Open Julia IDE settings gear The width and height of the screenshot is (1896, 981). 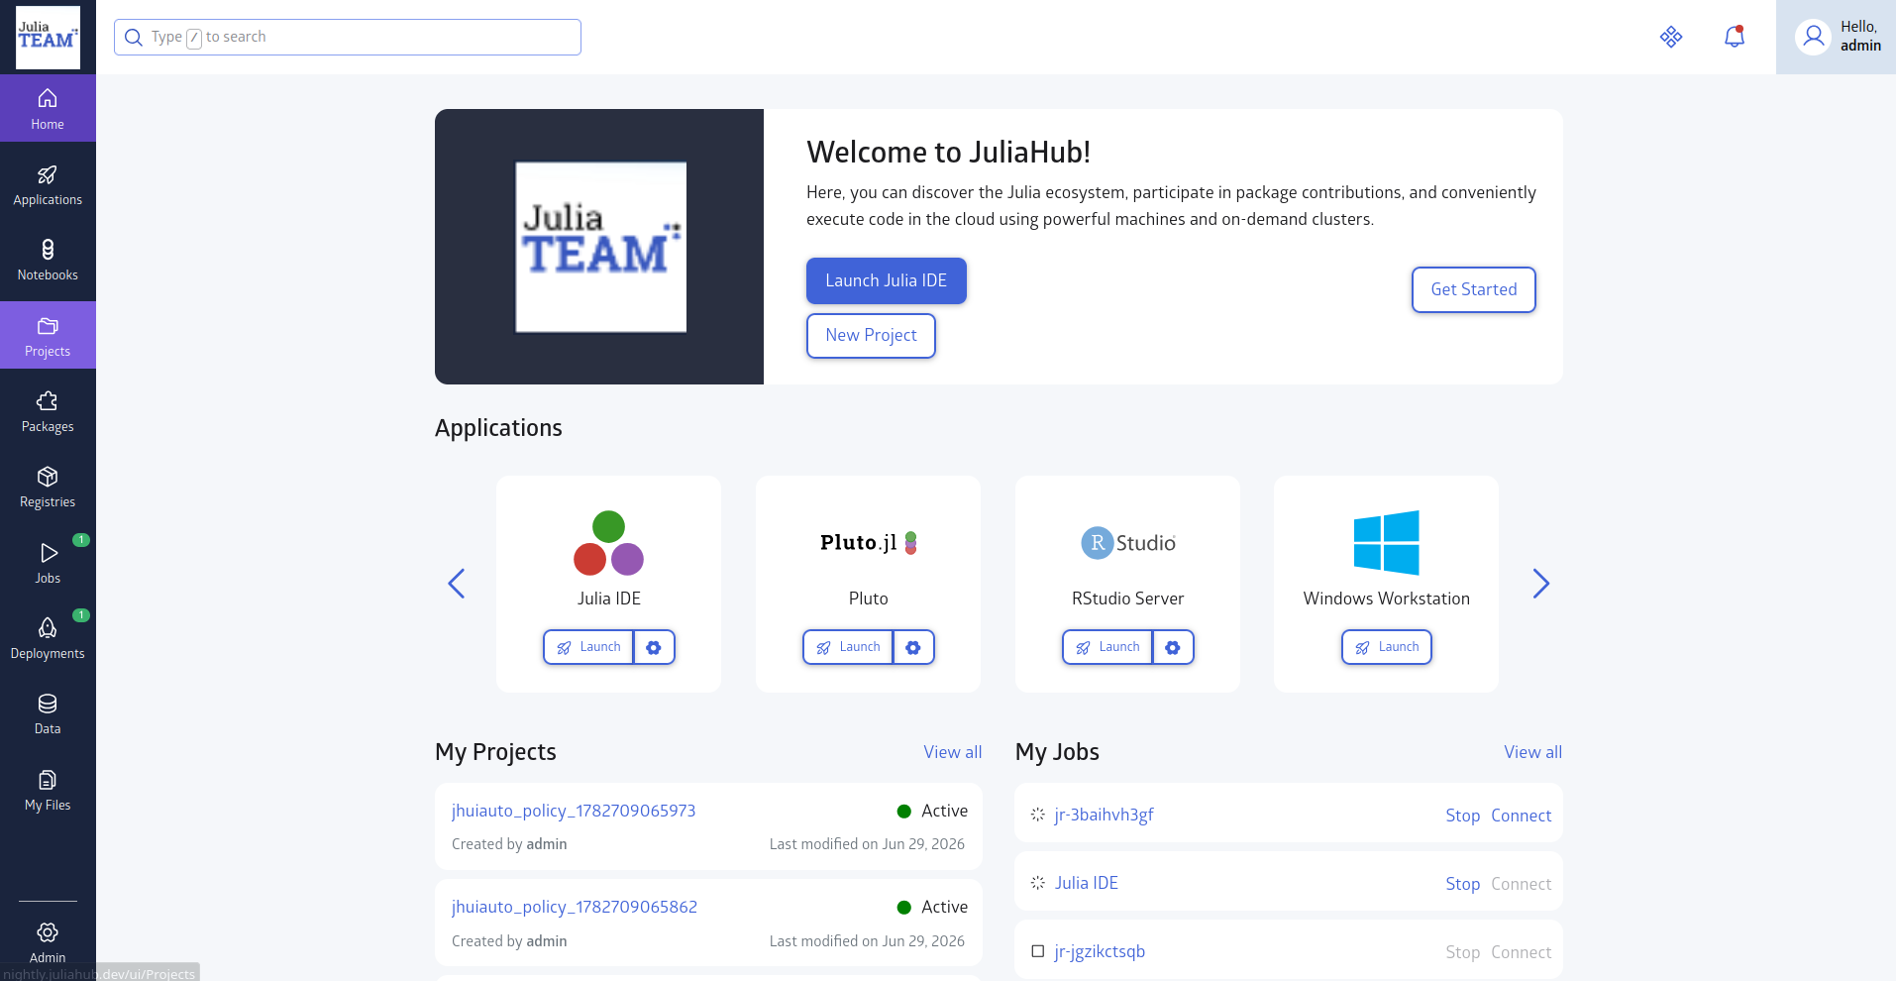pyautogui.click(x=654, y=647)
